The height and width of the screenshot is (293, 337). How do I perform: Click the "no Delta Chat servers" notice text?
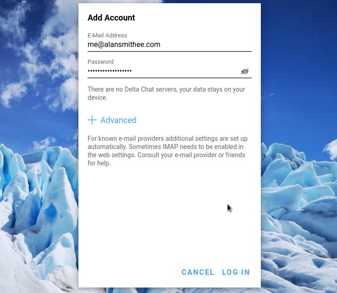[x=166, y=93]
